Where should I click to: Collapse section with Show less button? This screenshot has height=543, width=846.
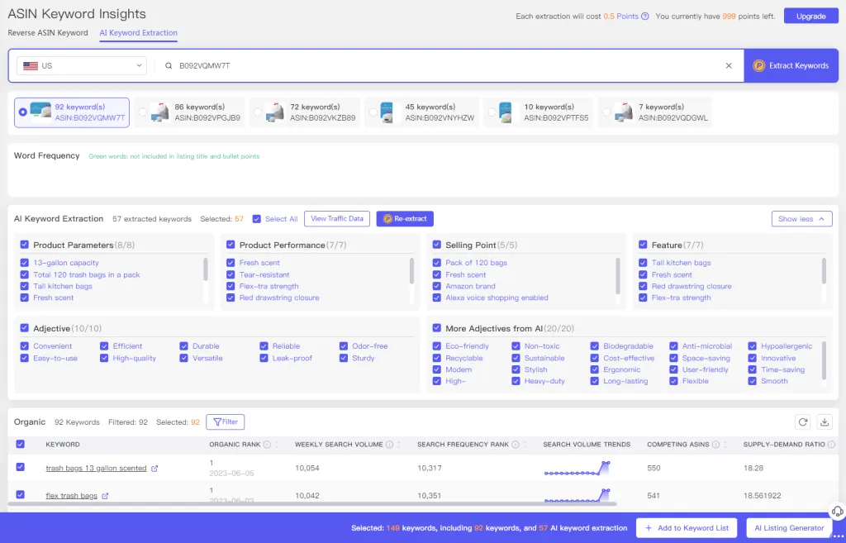point(801,219)
